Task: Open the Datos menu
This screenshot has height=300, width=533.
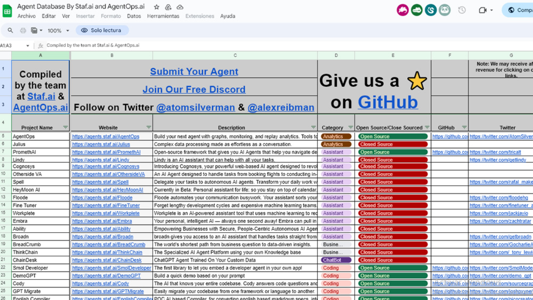Action: 134,16
